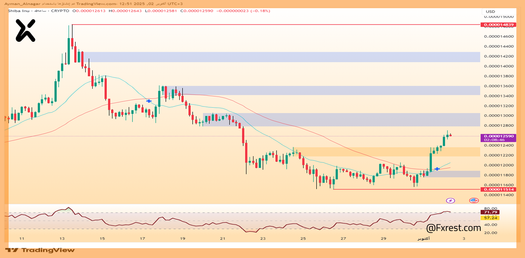
Task: Select the 0.000014839 red resistance price label
Action: pos(499,25)
